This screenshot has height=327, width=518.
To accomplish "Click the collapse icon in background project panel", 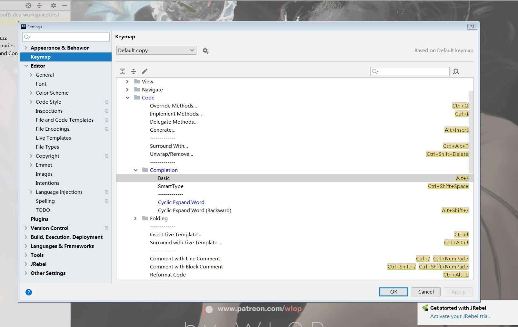I will (39, 5).
